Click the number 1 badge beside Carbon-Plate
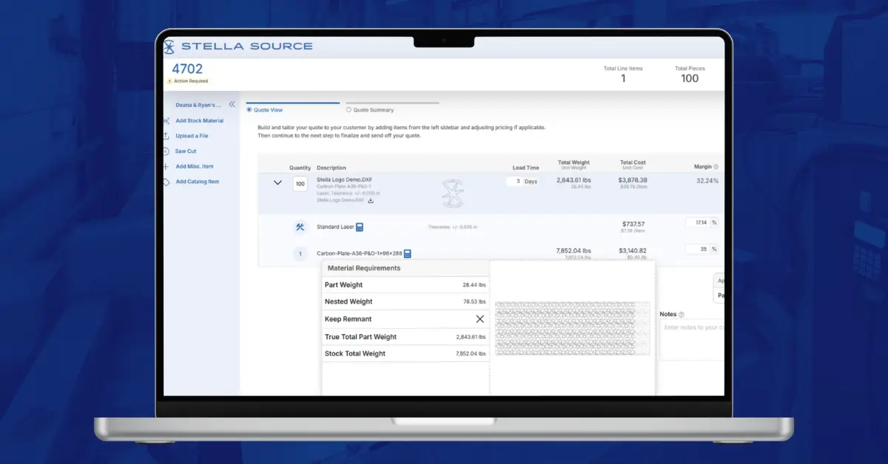888x464 pixels. pyautogui.click(x=300, y=254)
